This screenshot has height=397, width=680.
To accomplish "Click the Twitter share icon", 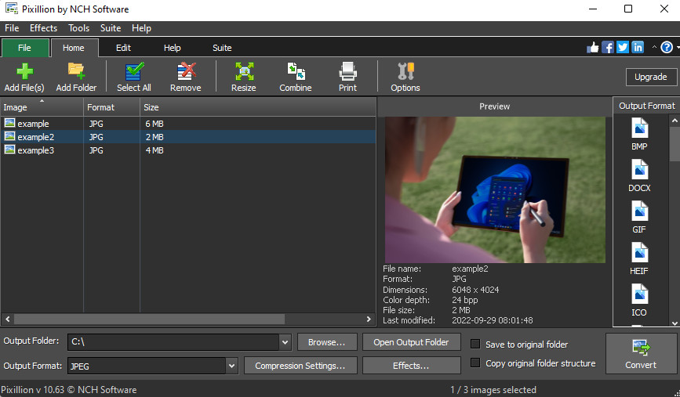I will [623, 47].
